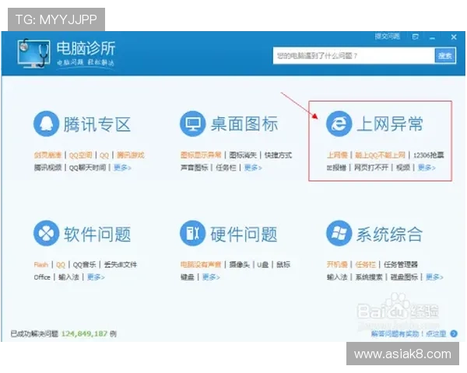
Task: Select 输入法 link under 软件问题
Action: tap(68, 277)
